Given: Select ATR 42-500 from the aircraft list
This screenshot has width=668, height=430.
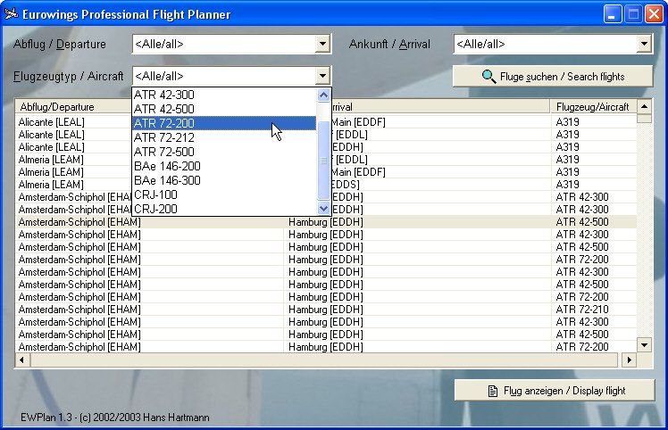Looking at the screenshot, I should pos(224,109).
